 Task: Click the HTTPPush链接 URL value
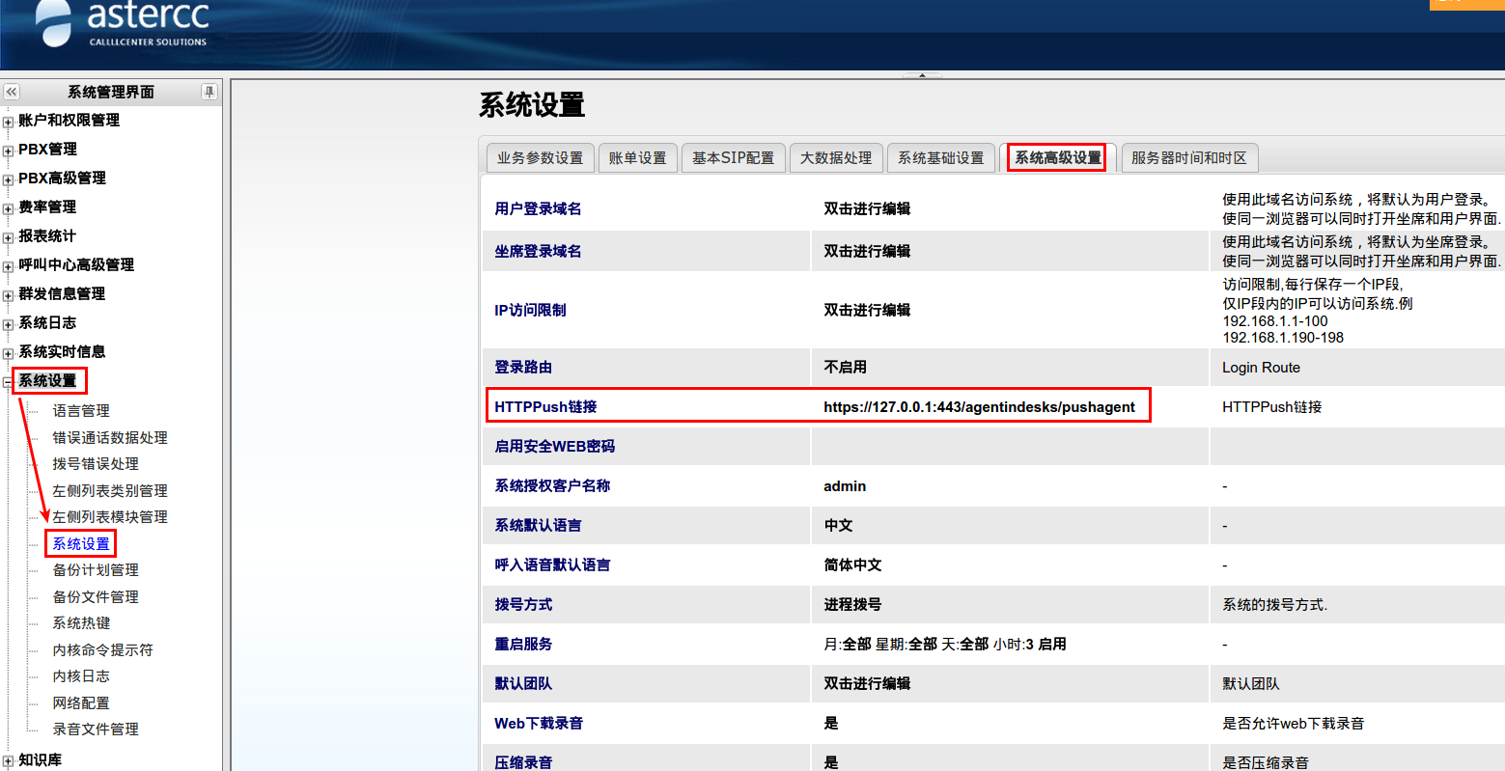coord(979,407)
